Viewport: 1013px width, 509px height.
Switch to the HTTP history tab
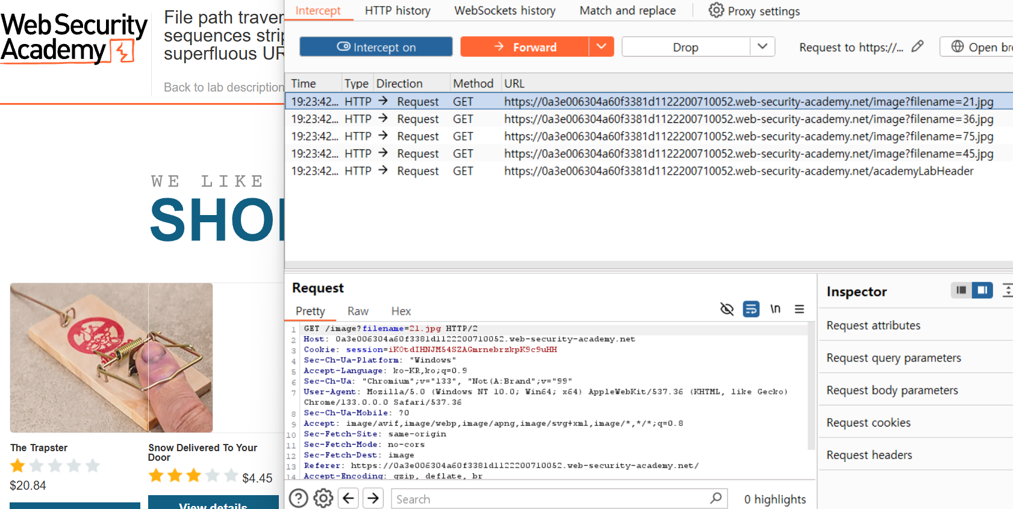click(x=397, y=11)
